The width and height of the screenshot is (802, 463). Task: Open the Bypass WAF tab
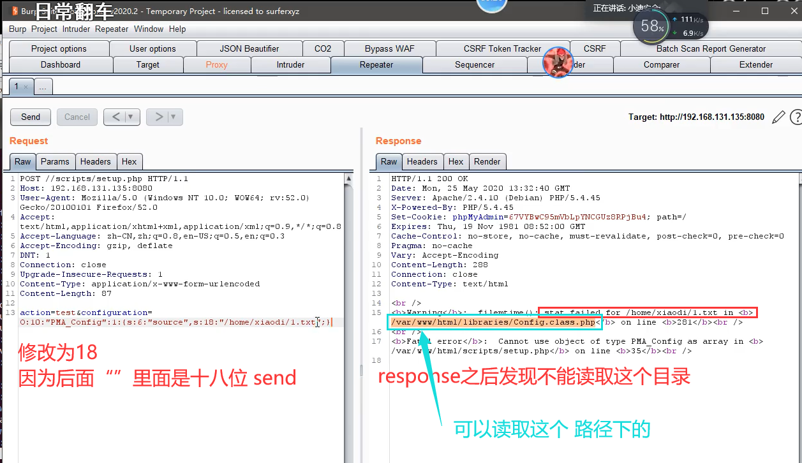pyautogui.click(x=390, y=48)
